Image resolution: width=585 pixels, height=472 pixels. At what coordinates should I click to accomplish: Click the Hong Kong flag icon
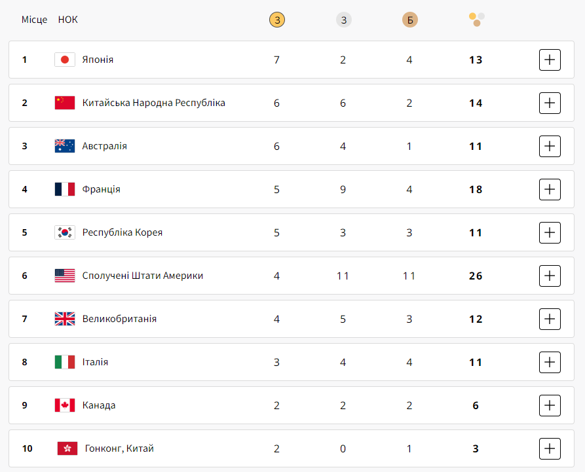pos(67,448)
